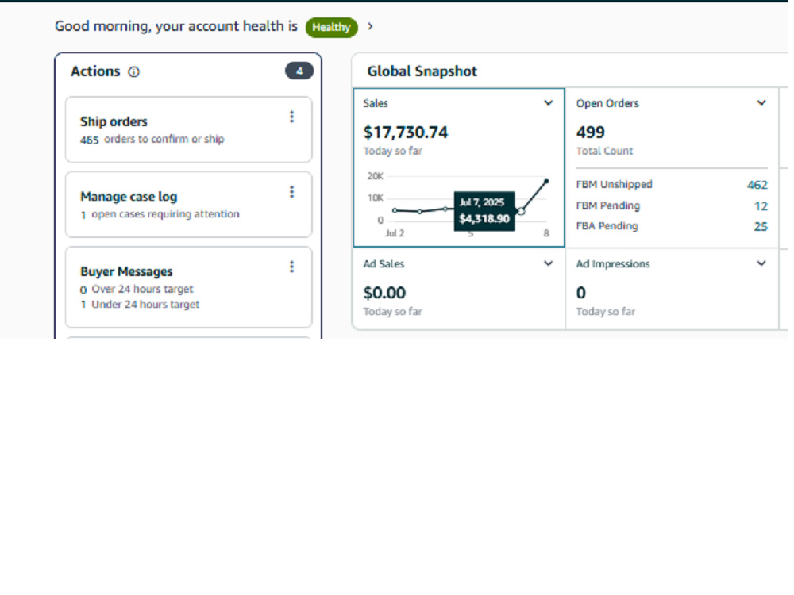The width and height of the screenshot is (794, 595).
Task: Click the FBM Unshipped label
Action: coord(615,185)
